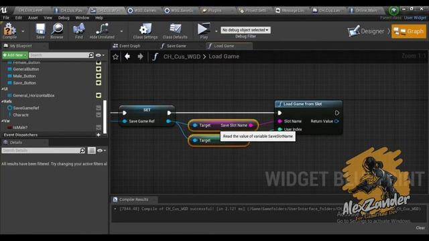Click Load Game from Slot node title

[302, 104]
